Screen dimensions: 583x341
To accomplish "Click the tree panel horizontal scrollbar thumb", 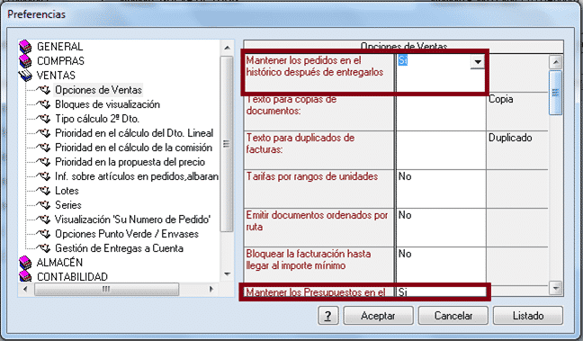I will tap(106, 289).
